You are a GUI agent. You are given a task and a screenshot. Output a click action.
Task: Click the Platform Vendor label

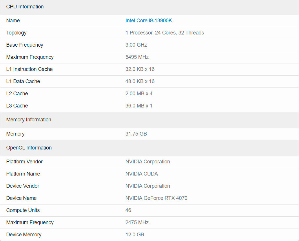click(24, 162)
